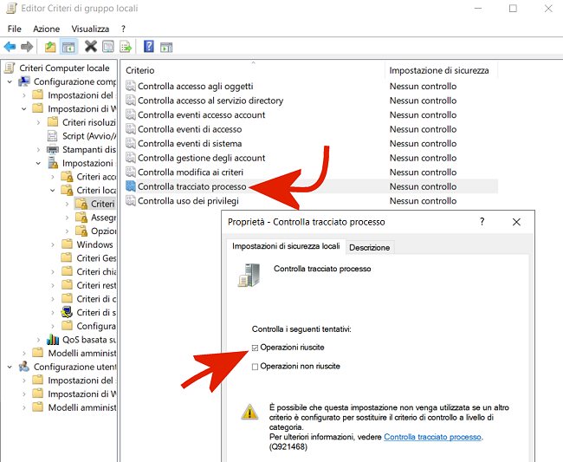Open Properties via the toolbar icon
The image size is (563, 462).
pyautogui.click(x=108, y=47)
